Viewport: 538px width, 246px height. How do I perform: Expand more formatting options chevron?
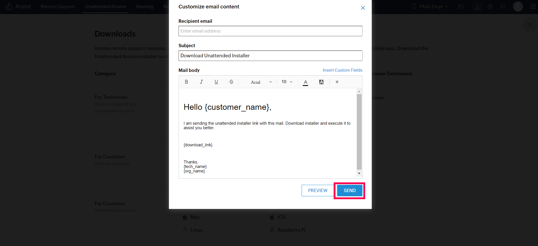click(x=337, y=82)
